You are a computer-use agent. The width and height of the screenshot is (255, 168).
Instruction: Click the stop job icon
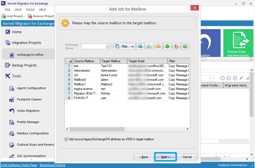[x=235, y=78]
